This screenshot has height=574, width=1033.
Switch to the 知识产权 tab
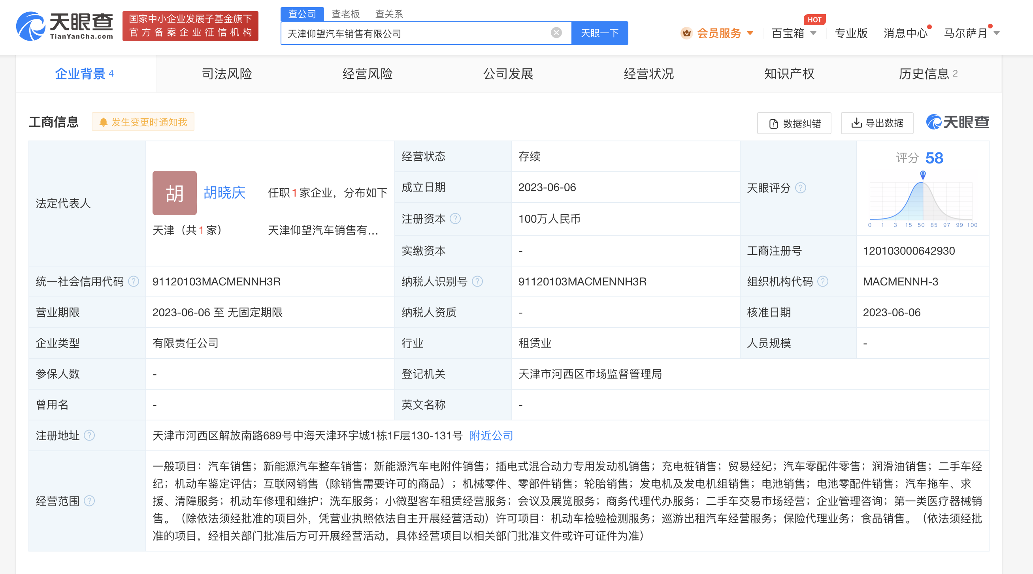click(x=789, y=74)
